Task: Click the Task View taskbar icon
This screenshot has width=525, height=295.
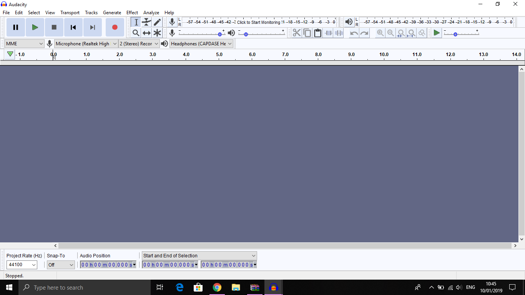Action: click(x=160, y=287)
